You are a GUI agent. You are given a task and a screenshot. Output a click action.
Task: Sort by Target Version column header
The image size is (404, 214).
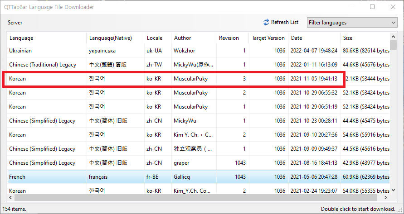(268, 38)
